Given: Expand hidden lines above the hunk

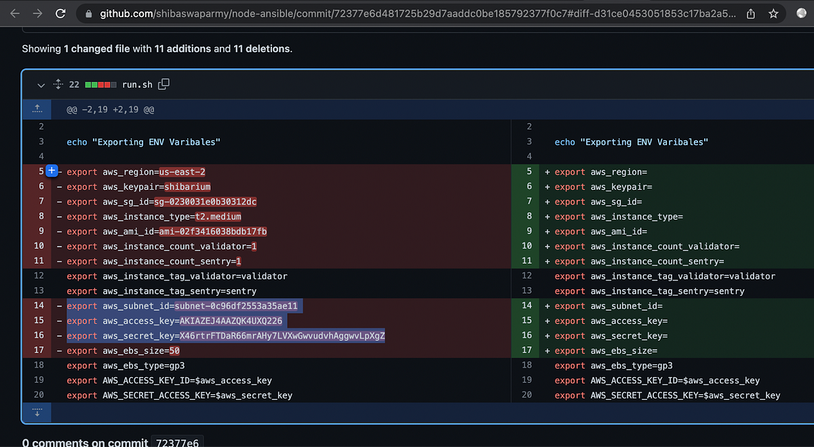Looking at the screenshot, I should (37, 109).
